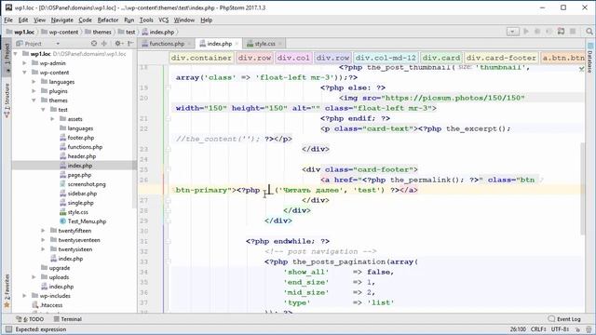Open the Navigate menu

point(62,20)
